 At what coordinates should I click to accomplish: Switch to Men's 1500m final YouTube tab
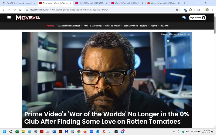[91, 3]
